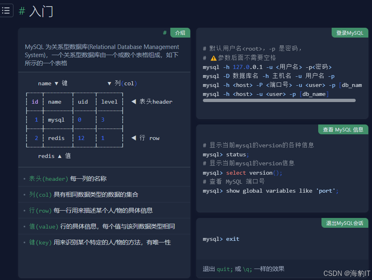Click the arrow icon labeling 表头header
Screen dimensions: 372x280
134,102
